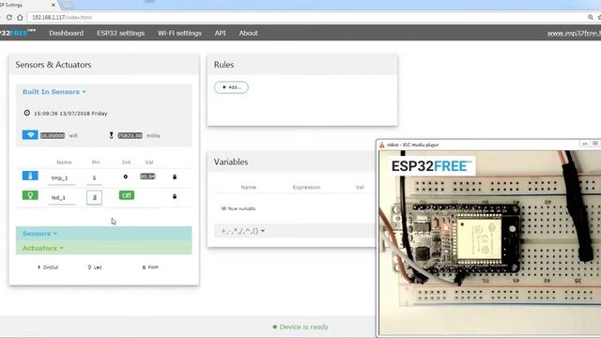This screenshot has width=601, height=338.
Task: Open the operators dropdown in Variables
Action: coord(243,231)
